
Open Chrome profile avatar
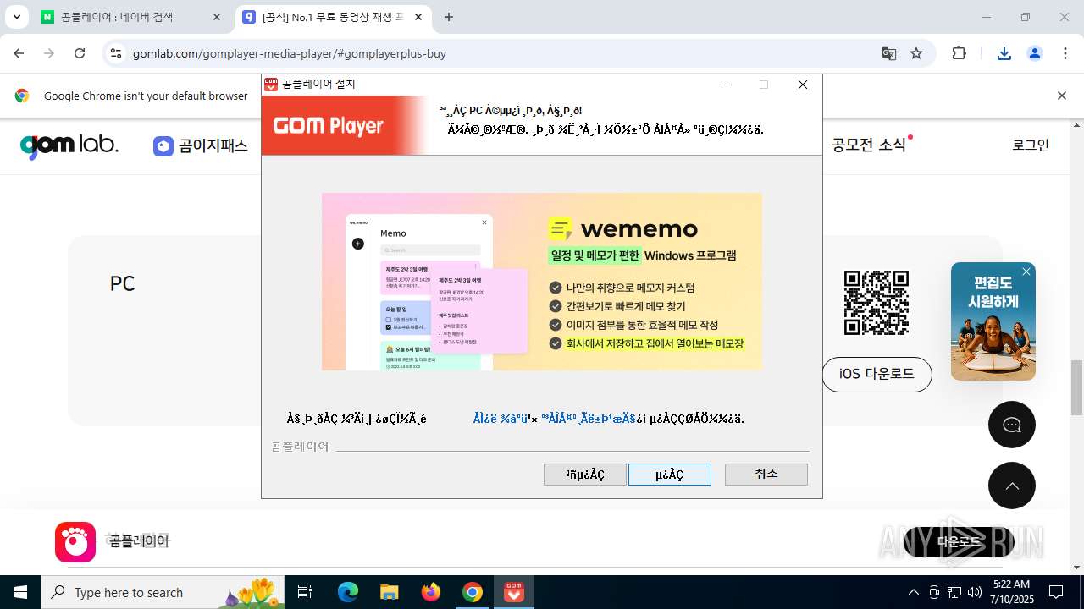pos(1035,53)
